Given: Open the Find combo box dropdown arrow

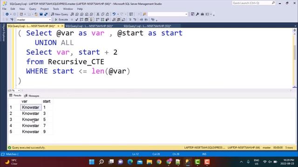Looking at the screenshot, I should coord(186,14).
